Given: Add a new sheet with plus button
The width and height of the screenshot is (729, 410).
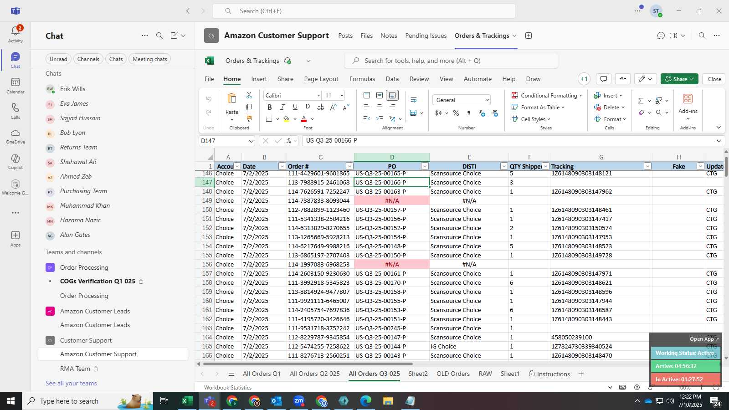Looking at the screenshot, I should click(581, 374).
